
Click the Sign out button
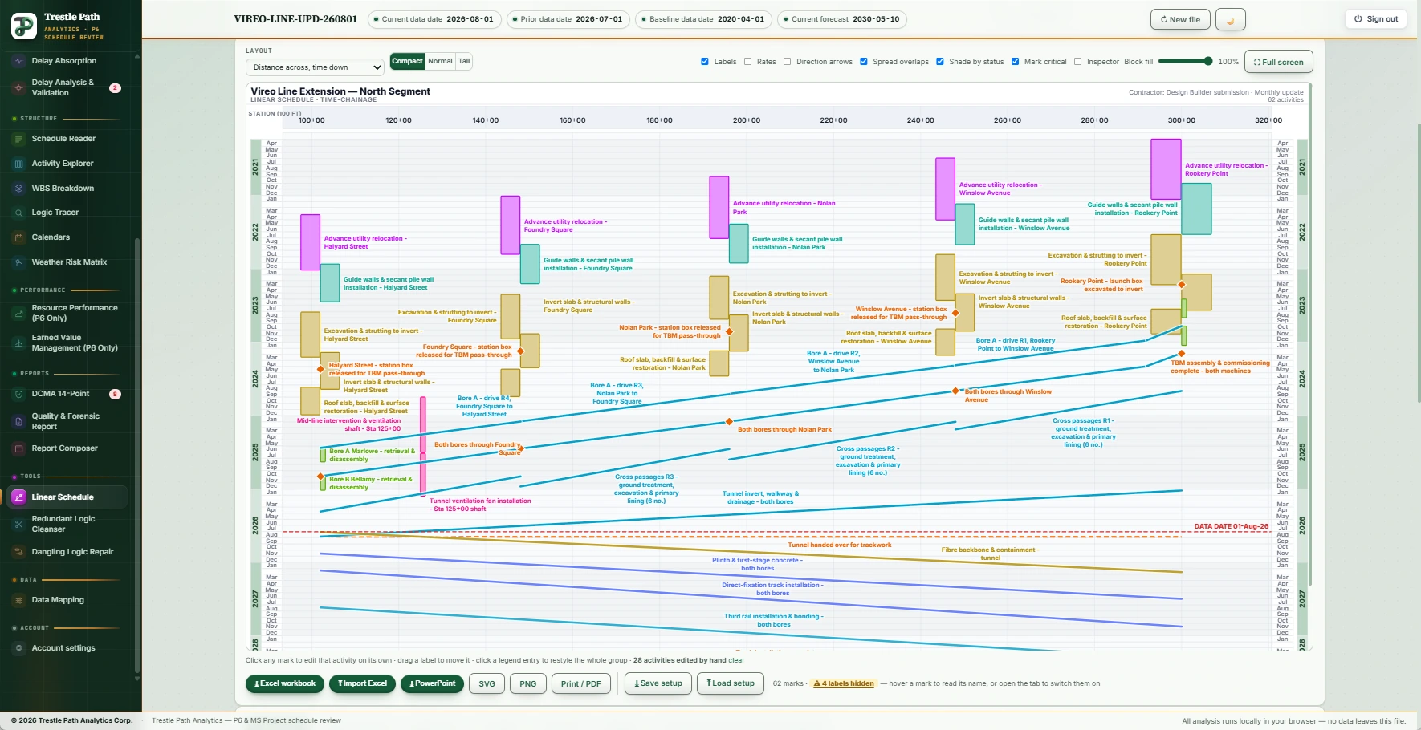click(x=1376, y=19)
